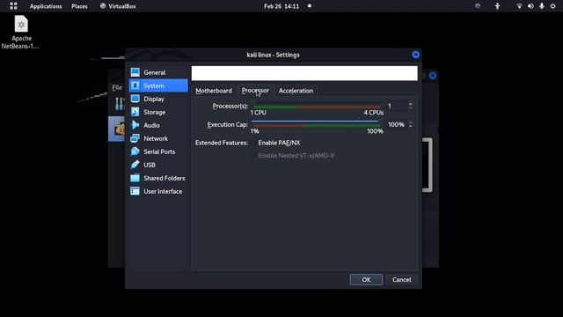Click the "Extended Features:" label
The image size is (563, 317).
point(222,143)
